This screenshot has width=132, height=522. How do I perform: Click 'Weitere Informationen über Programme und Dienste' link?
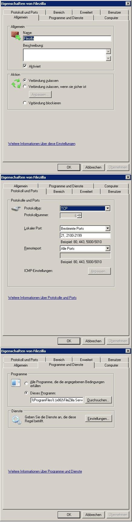coord(45,471)
